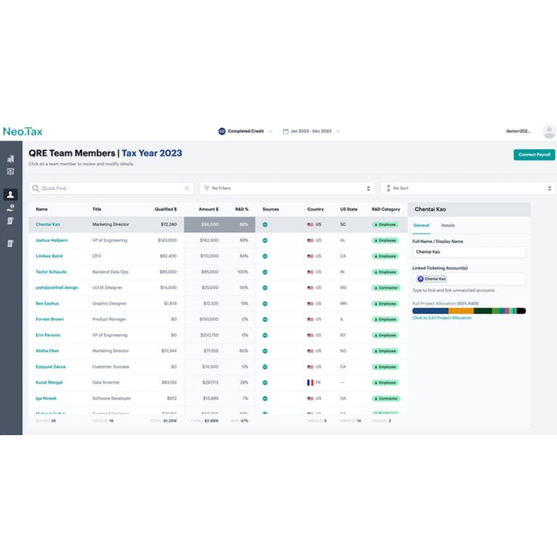Click the black segment of project allocation bar

(x=521, y=311)
